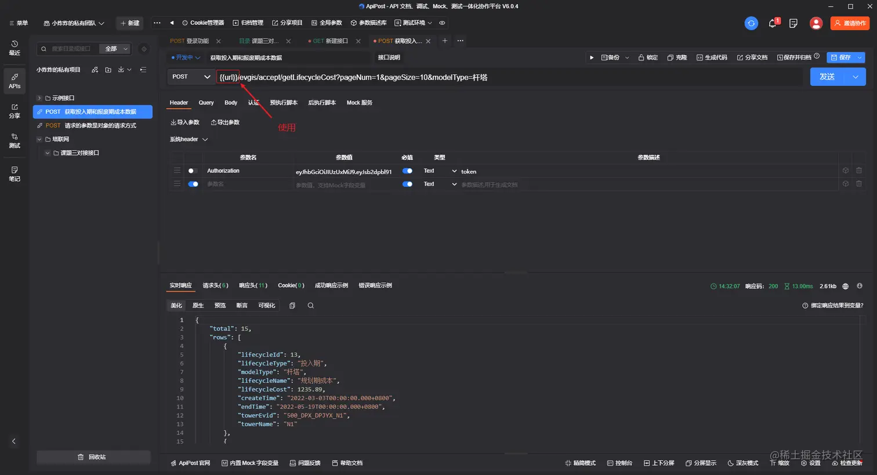The image size is (877, 475).
Task: Open the 请求头 response tab
Action: [215, 285]
